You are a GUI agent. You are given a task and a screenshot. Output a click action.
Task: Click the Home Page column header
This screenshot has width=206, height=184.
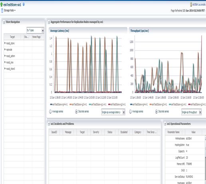[36, 37]
